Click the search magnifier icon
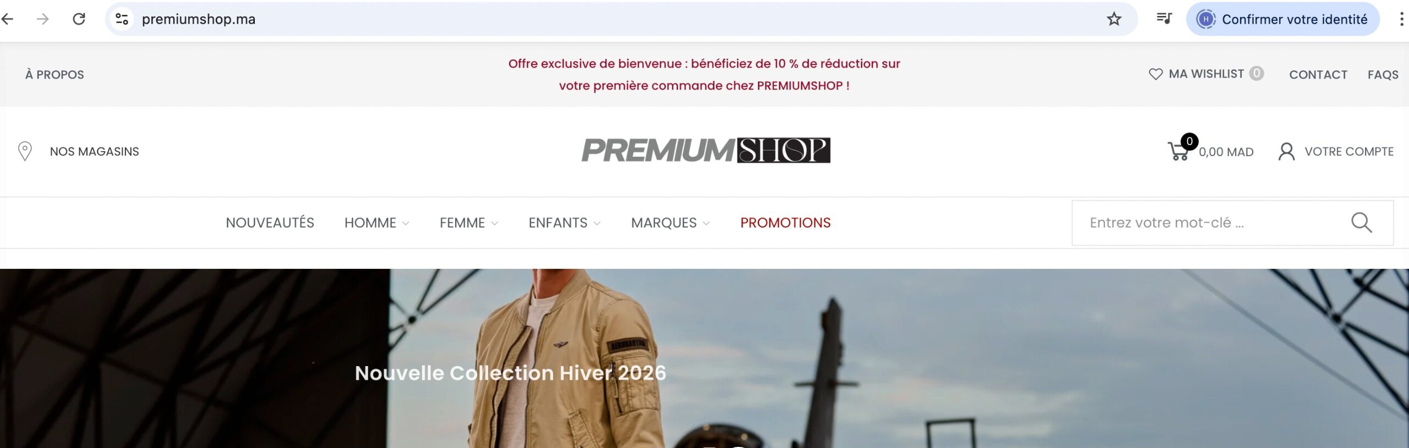Screen dimensions: 1409x448 pyautogui.click(x=1362, y=223)
